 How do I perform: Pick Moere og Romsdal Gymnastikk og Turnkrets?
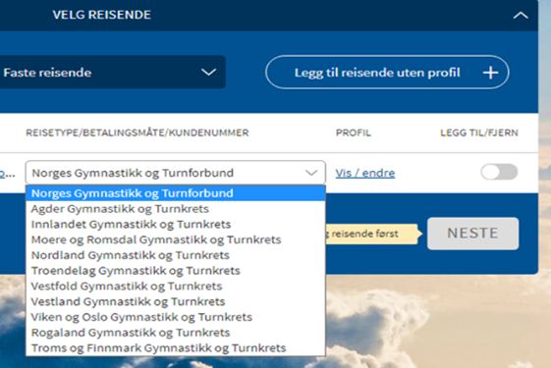(176, 239)
